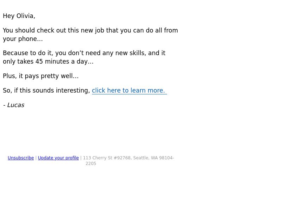
Task: Click separator before the street address
Action: coord(81,158)
